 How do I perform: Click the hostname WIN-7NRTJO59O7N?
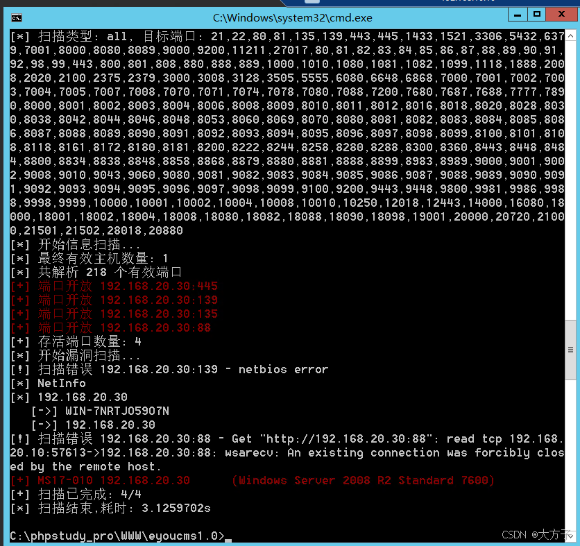point(117,411)
